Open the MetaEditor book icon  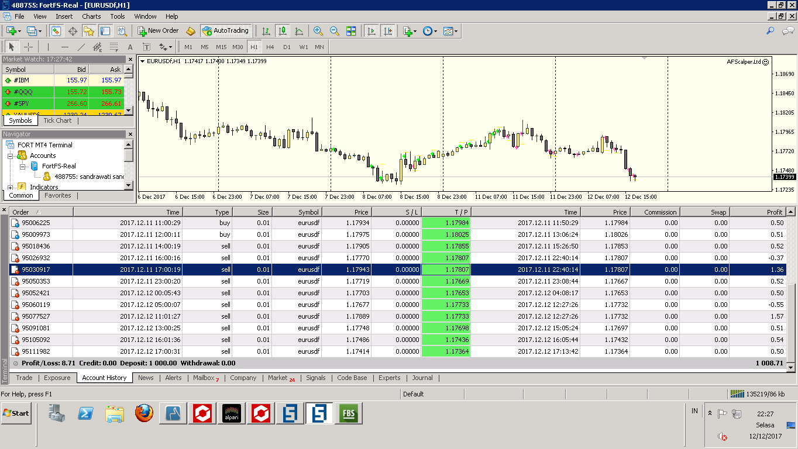coord(191,31)
